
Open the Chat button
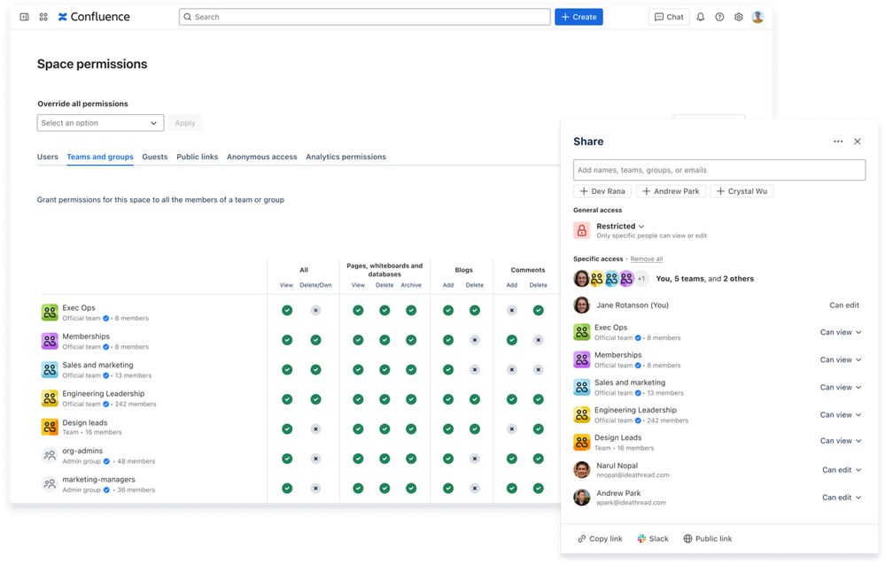(669, 17)
